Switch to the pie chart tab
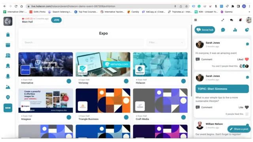Image resolution: width=253 pixels, height=142 pixels. click(x=247, y=30)
